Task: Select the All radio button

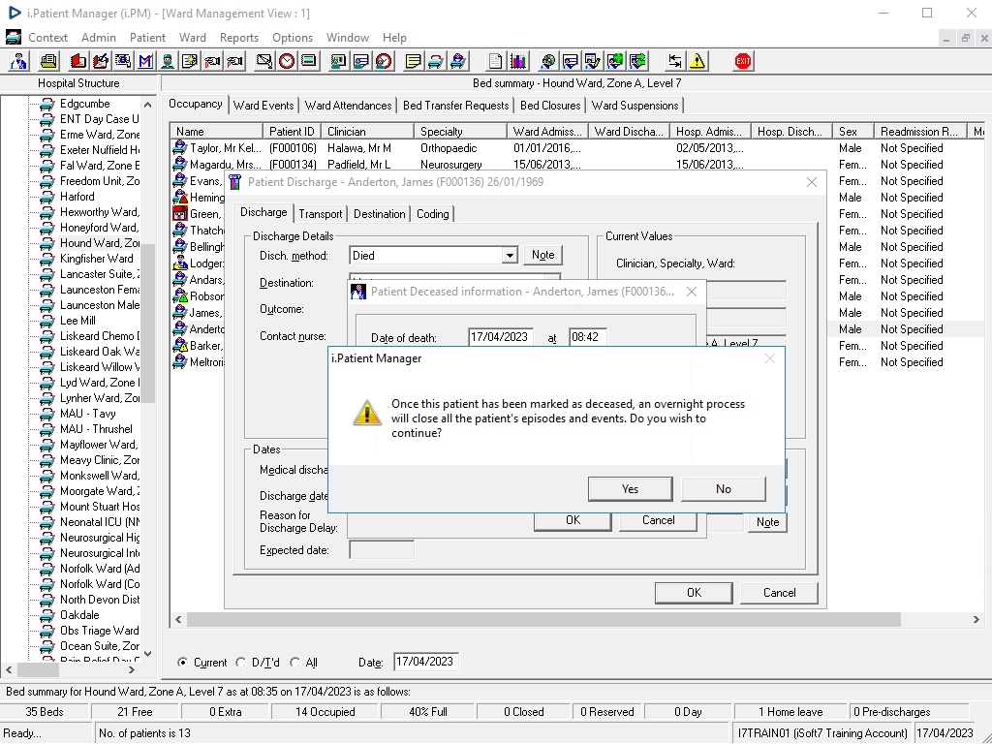Action: point(294,663)
